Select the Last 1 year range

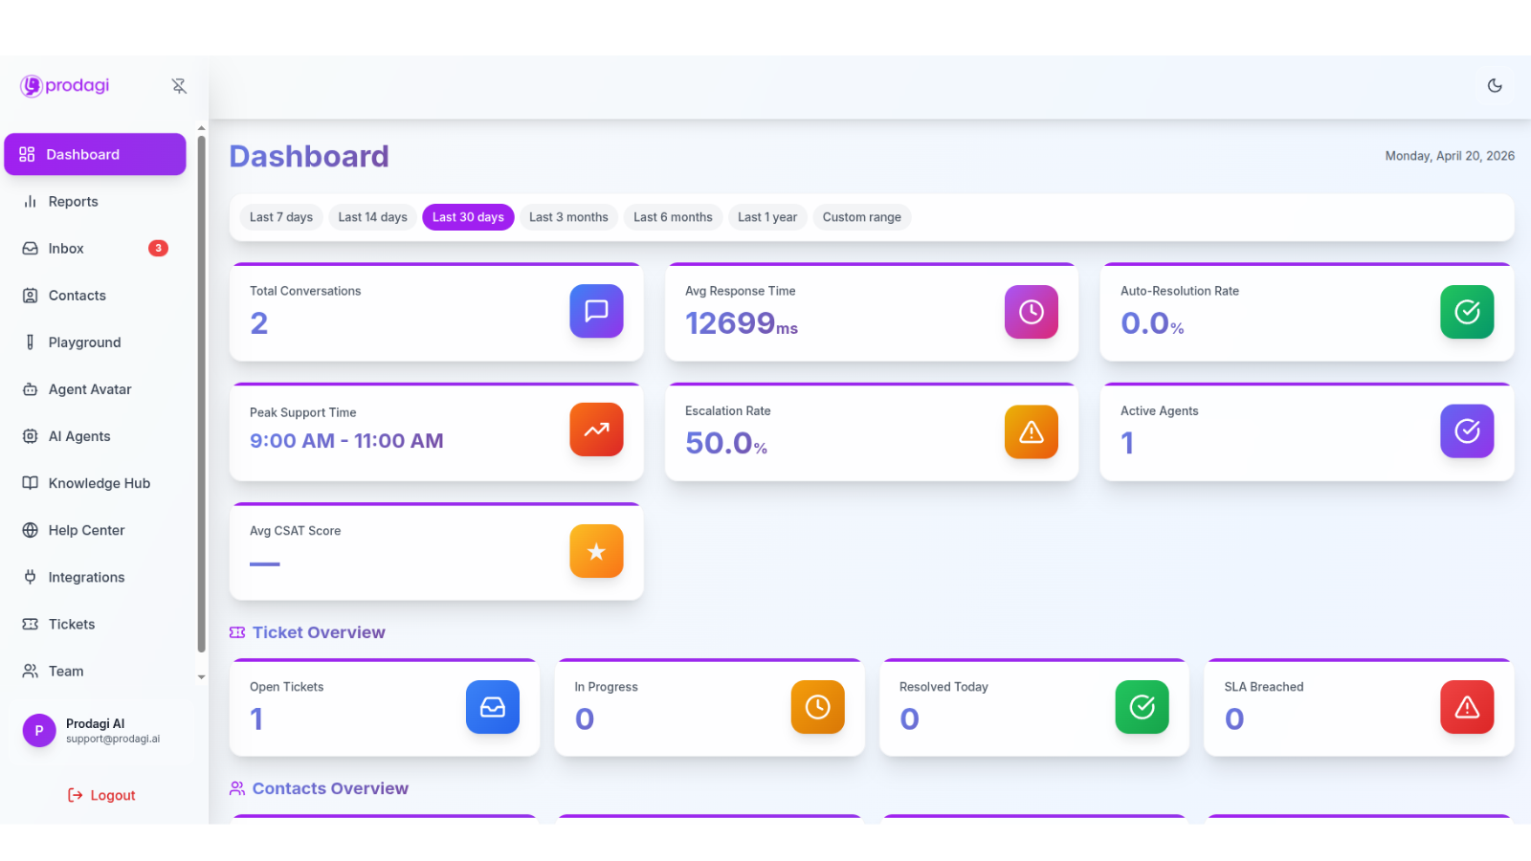pyautogui.click(x=767, y=217)
